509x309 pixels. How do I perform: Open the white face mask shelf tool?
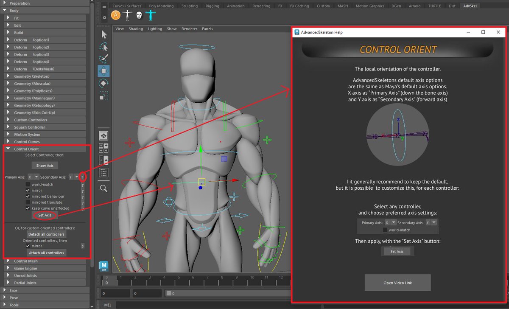139,15
